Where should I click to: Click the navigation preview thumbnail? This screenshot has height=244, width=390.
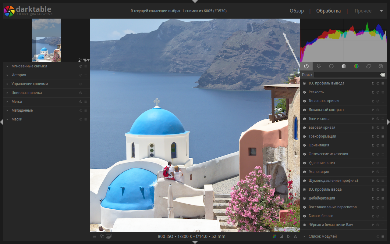(x=46, y=40)
